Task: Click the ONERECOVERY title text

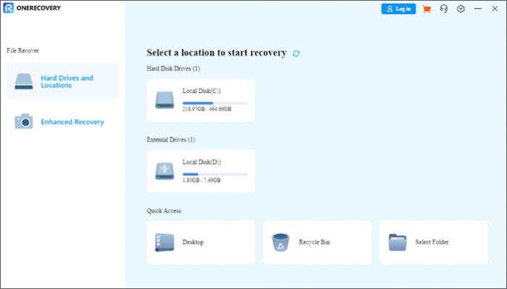Action: tap(38, 8)
